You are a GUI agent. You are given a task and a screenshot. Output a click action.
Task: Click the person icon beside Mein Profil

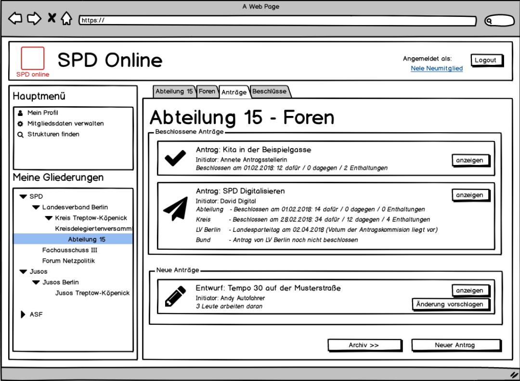(20, 113)
